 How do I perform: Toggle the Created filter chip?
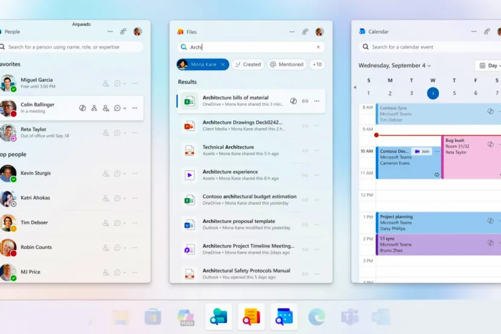point(248,65)
